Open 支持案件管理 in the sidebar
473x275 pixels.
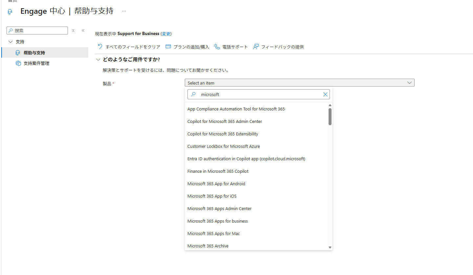(x=45, y=63)
